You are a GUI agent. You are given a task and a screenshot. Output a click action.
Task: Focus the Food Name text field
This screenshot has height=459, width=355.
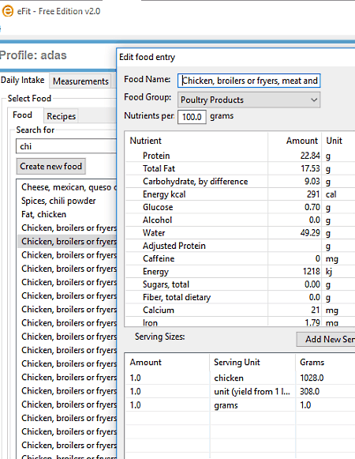[x=248, y=81]
